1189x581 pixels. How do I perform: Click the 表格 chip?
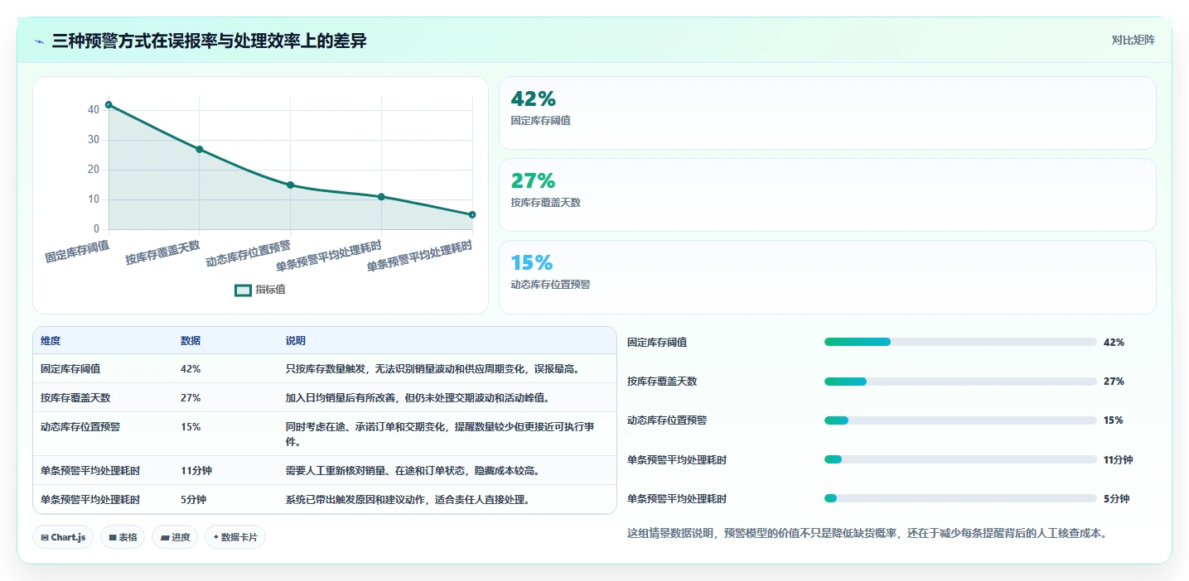[x=123, y=537]
